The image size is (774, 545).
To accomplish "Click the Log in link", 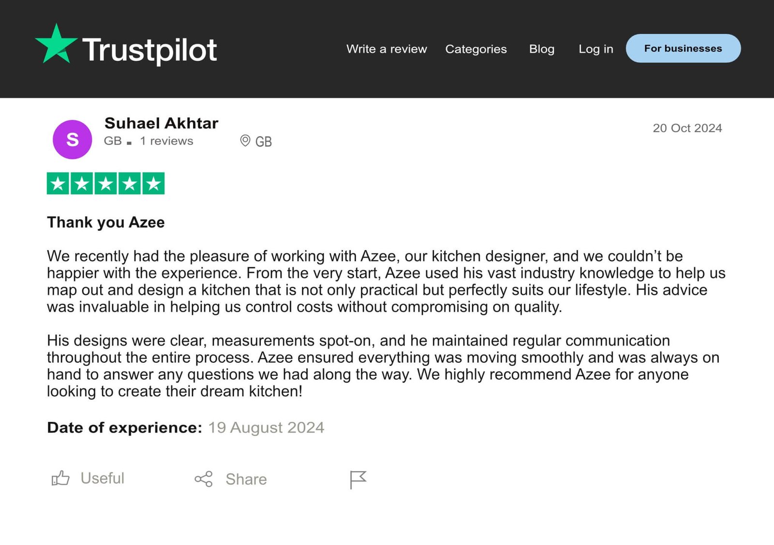I will [595, 49].
